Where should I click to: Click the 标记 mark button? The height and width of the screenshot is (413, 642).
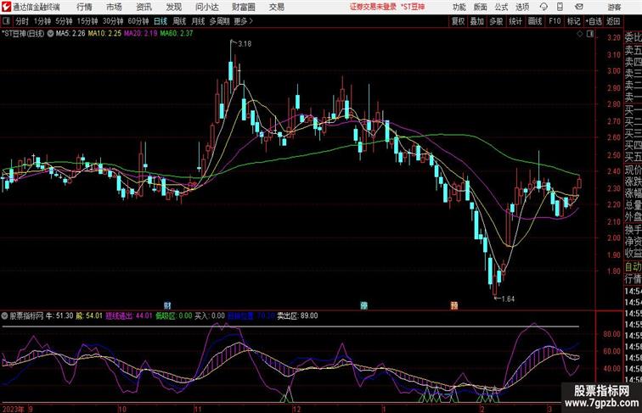pyautogui.click(x=573, y=21)
